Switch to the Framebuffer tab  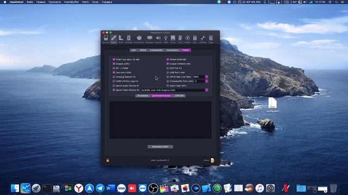pyautogui.click(x=156, y=50)
